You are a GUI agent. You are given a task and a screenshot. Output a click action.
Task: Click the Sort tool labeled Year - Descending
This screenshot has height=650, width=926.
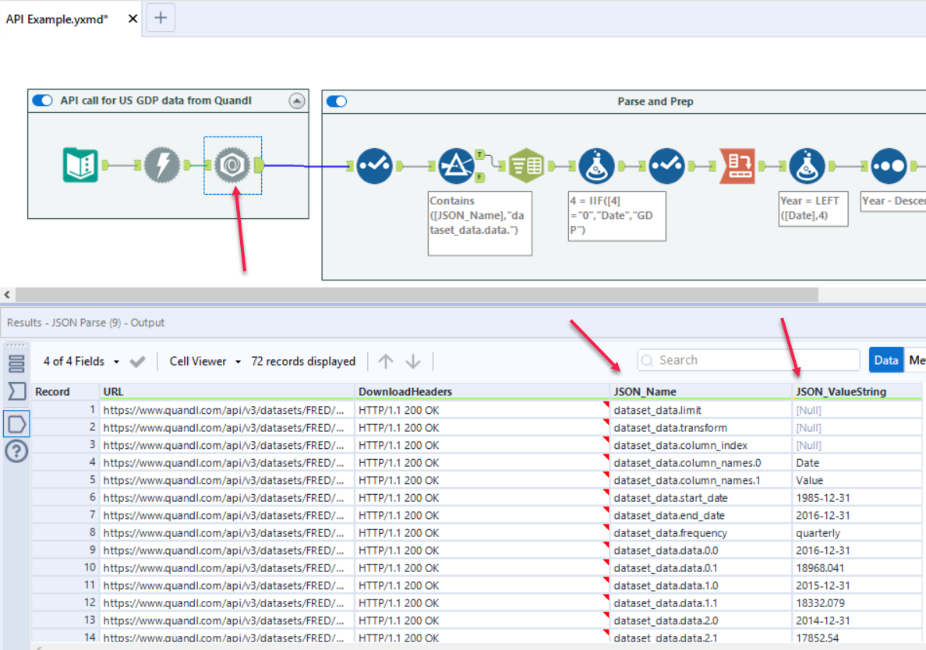(889, 165)
